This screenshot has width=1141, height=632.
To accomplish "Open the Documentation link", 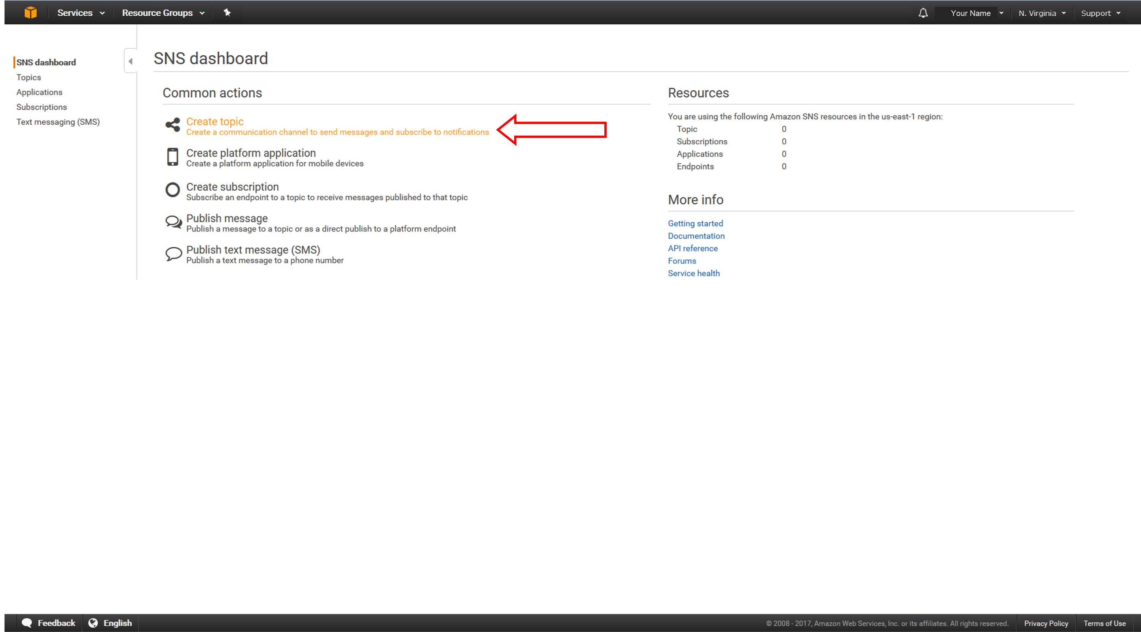I will pyautogui.click(x=696, y=236).
